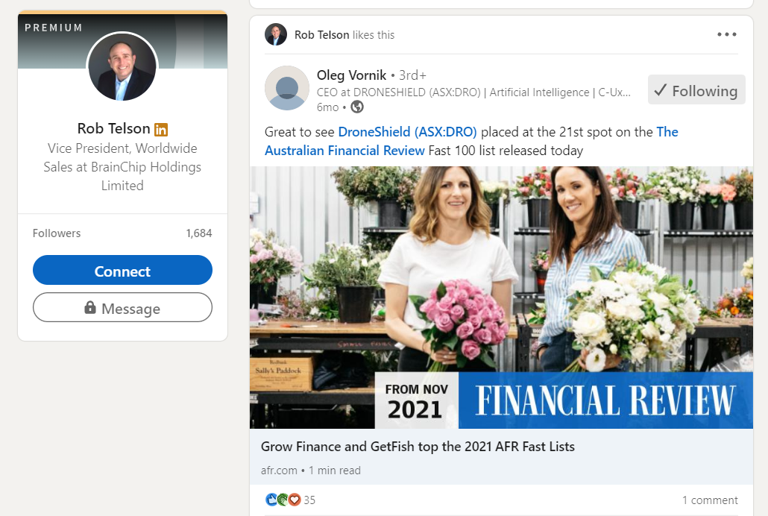The width and height of the screenshot is (768, 516).
Task: Click the like reaction icon
Action: pos(271,500)
